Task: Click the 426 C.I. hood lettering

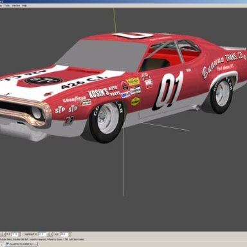Action: tap(84, 82)
